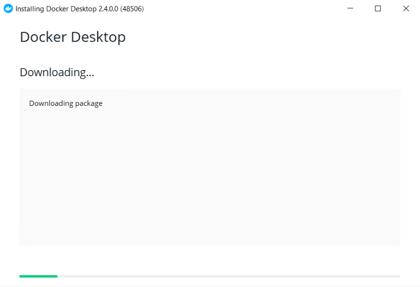
Task: Click the empty center of the log panel
Action: coord(210,166)
